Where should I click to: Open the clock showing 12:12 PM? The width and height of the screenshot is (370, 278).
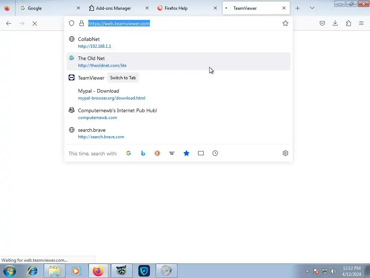coord(352,271)
